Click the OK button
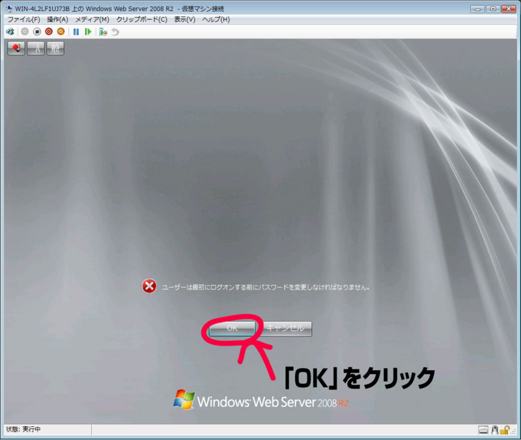The width and height of the screenshot is (521, 440). coord(231,329)
